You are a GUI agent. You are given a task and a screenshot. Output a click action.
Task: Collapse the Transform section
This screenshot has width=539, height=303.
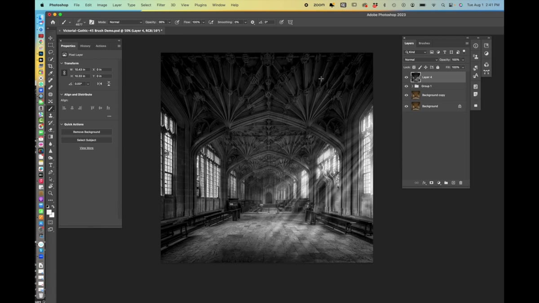[62, 63]
